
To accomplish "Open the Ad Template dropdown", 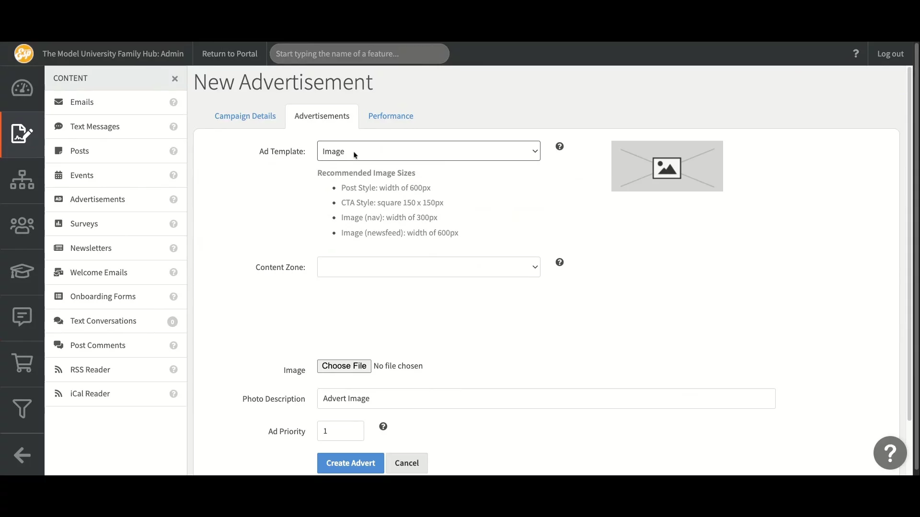I will click(x=428, y=151).
